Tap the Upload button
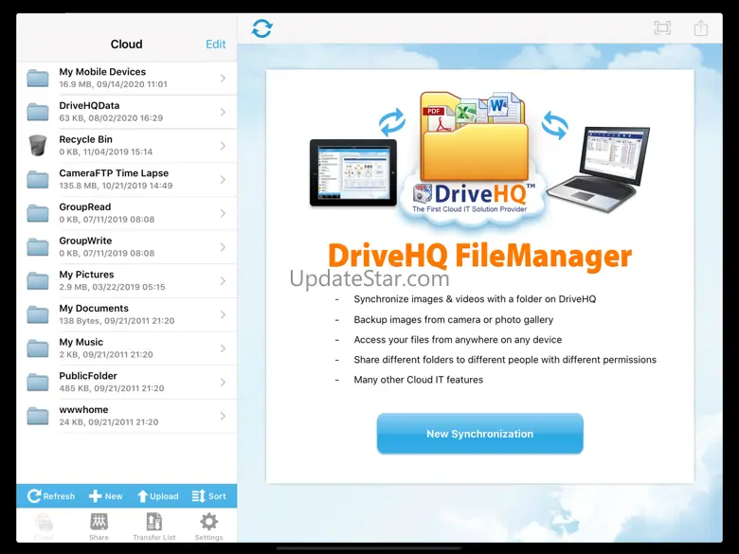 (x=158, y=496)
